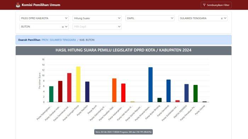Viewport: 248px width, 139px height.
Task: Click the Partai Demokrasi Ind axis label
Action: 61,113
